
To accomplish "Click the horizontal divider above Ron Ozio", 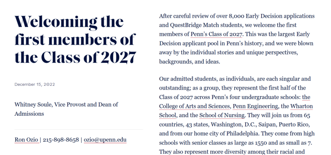I will click(x=79, y=129).
